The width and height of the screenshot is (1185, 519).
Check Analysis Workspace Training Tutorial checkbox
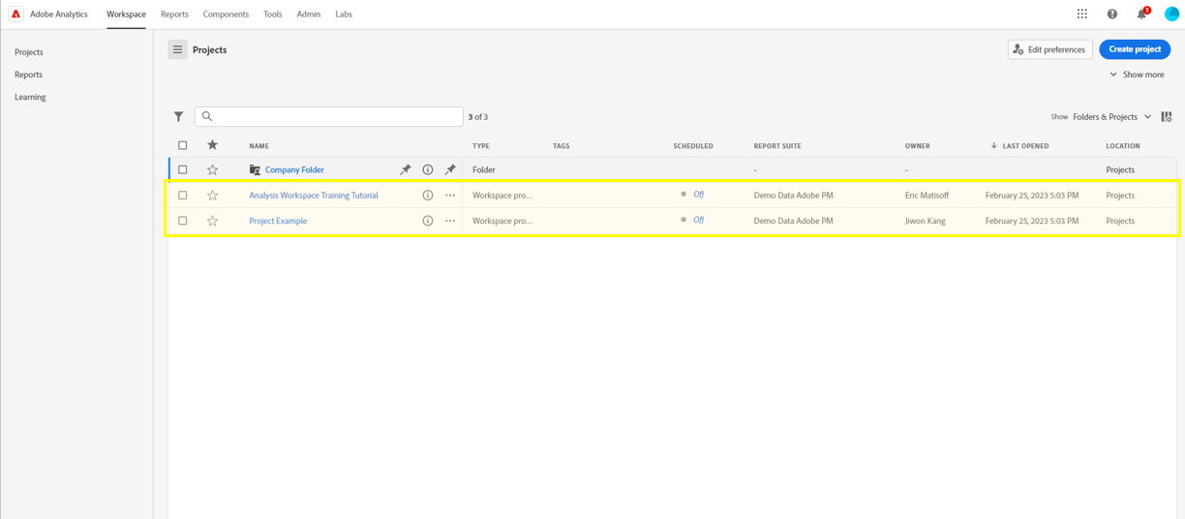click(x=182, y=195)
